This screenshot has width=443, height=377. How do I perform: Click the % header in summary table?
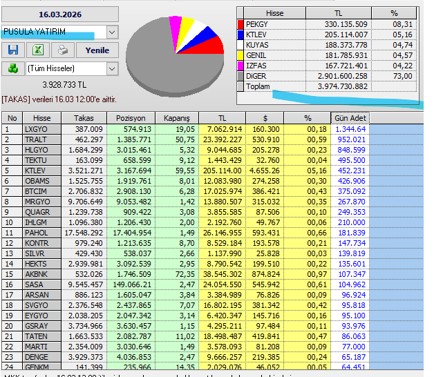pos(394,13)
